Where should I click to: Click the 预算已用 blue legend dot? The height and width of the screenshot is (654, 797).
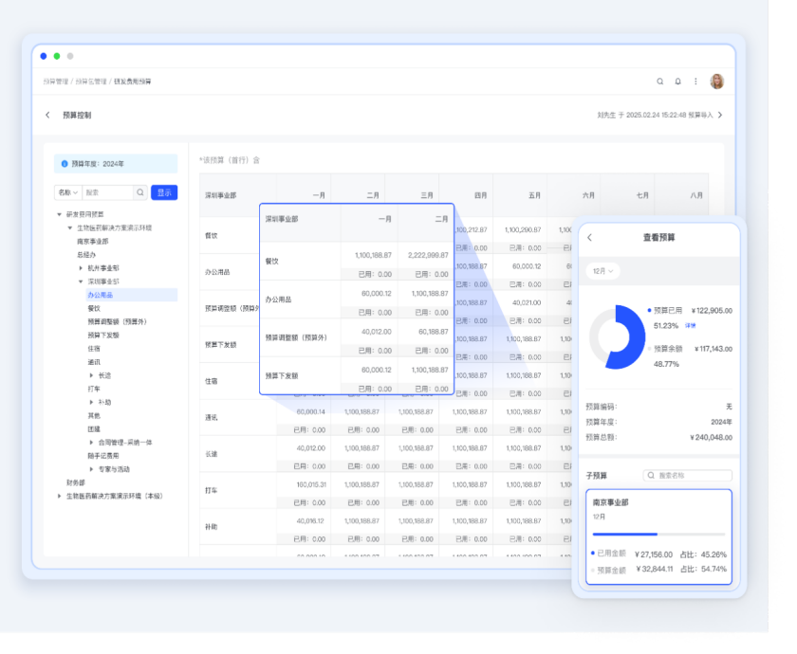point(649,310)
